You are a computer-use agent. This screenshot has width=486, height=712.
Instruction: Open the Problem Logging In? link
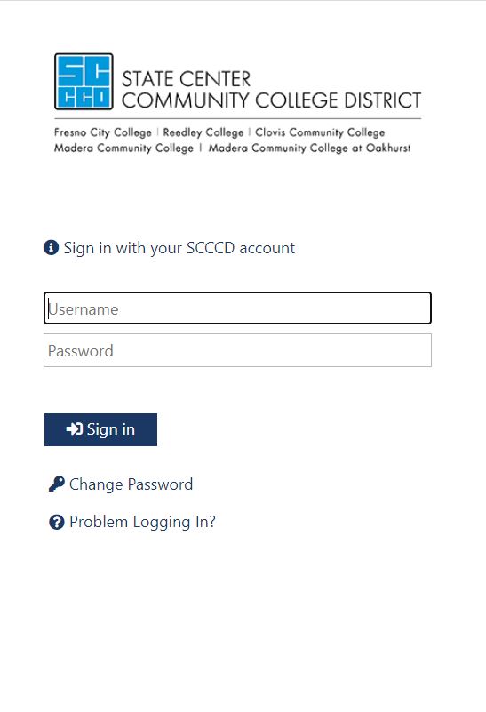coord(142,522)
